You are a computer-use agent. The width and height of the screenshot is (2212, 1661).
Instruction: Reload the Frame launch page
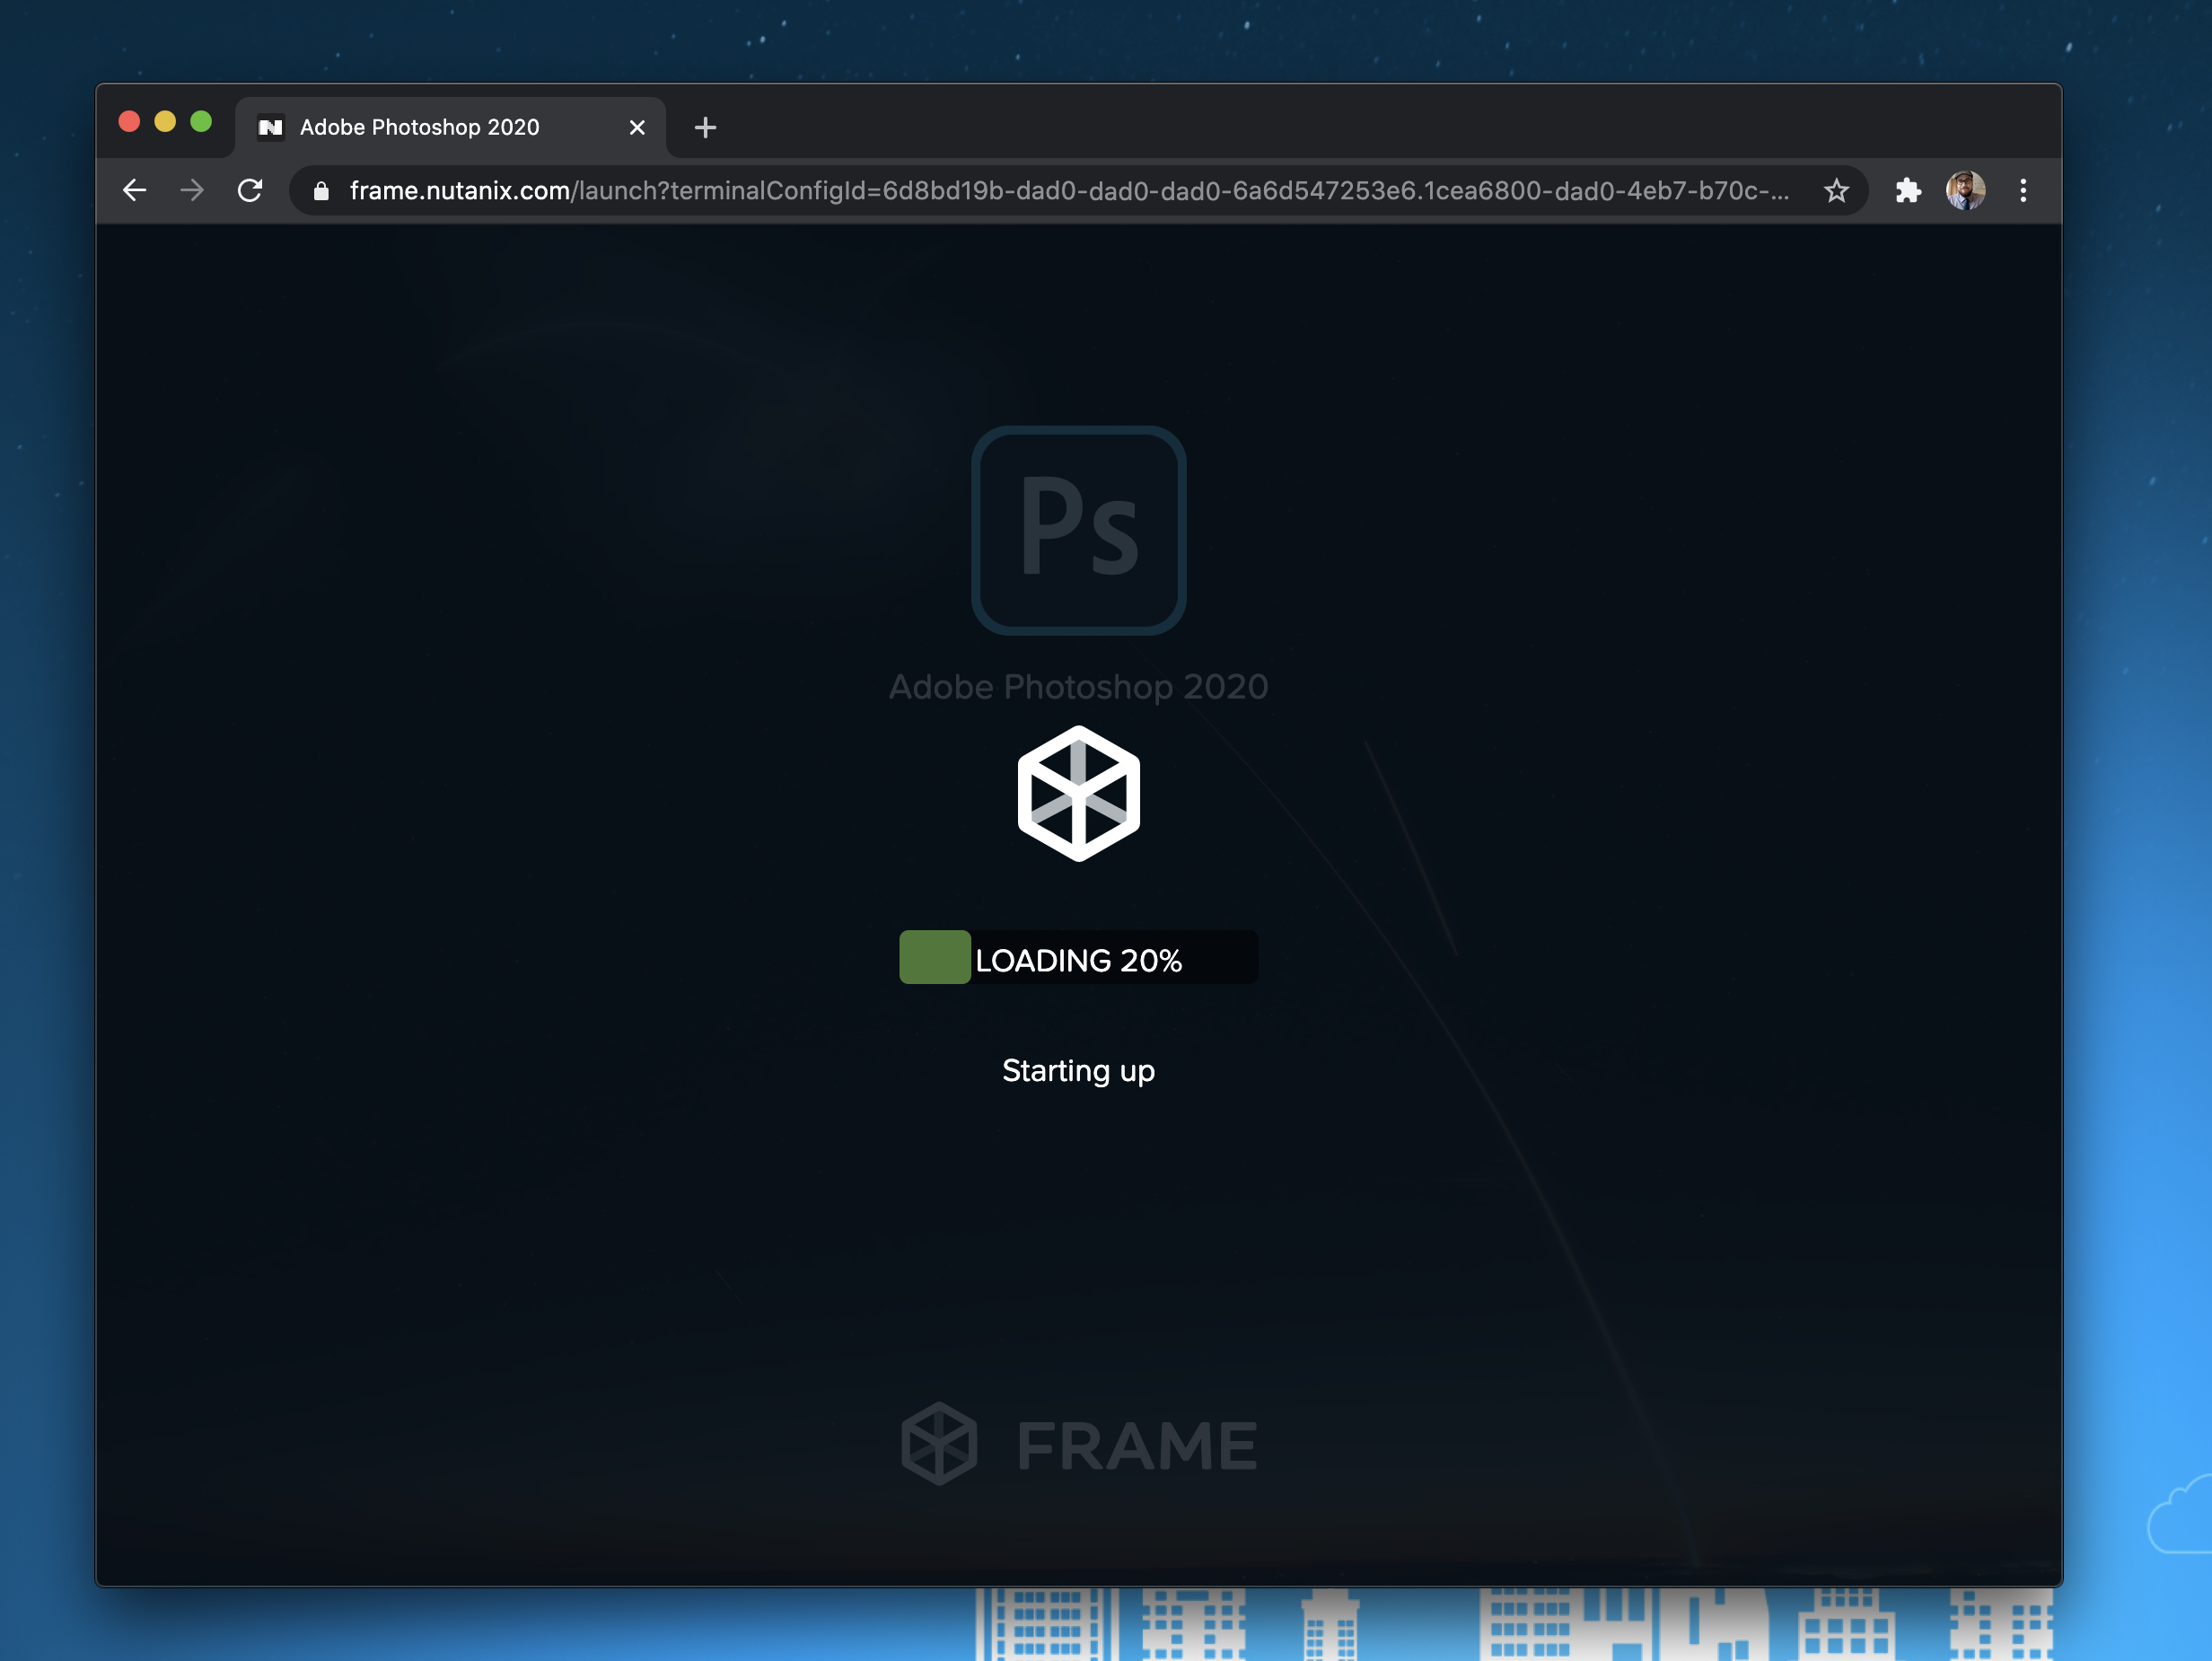click(250, 190)
